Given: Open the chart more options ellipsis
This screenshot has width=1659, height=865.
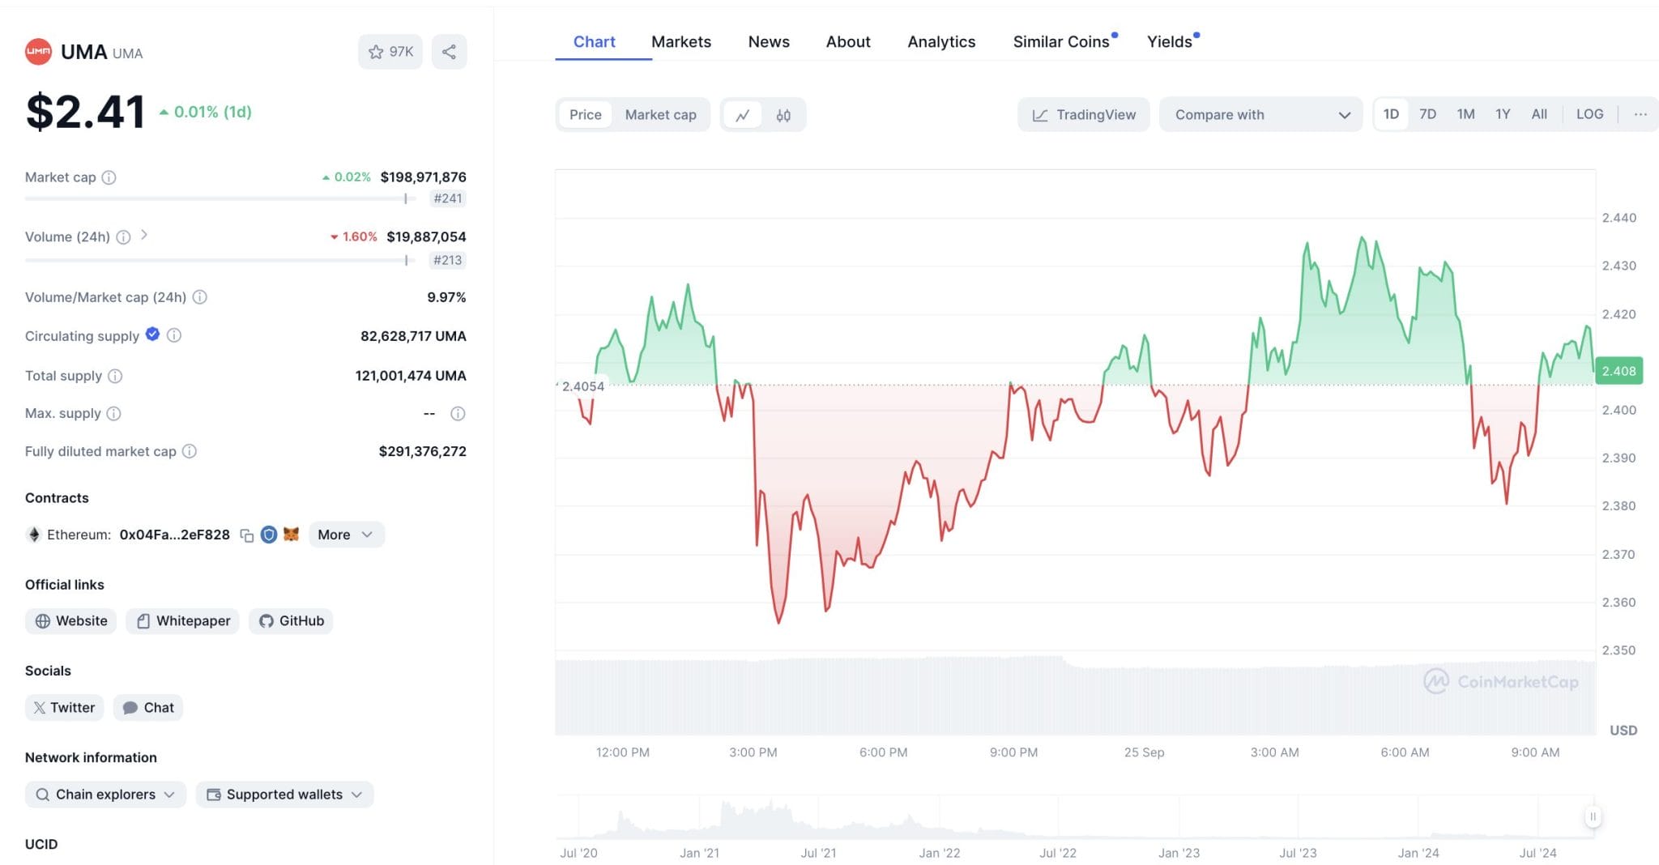Looking at the screenshot, I should (1640, 114).
